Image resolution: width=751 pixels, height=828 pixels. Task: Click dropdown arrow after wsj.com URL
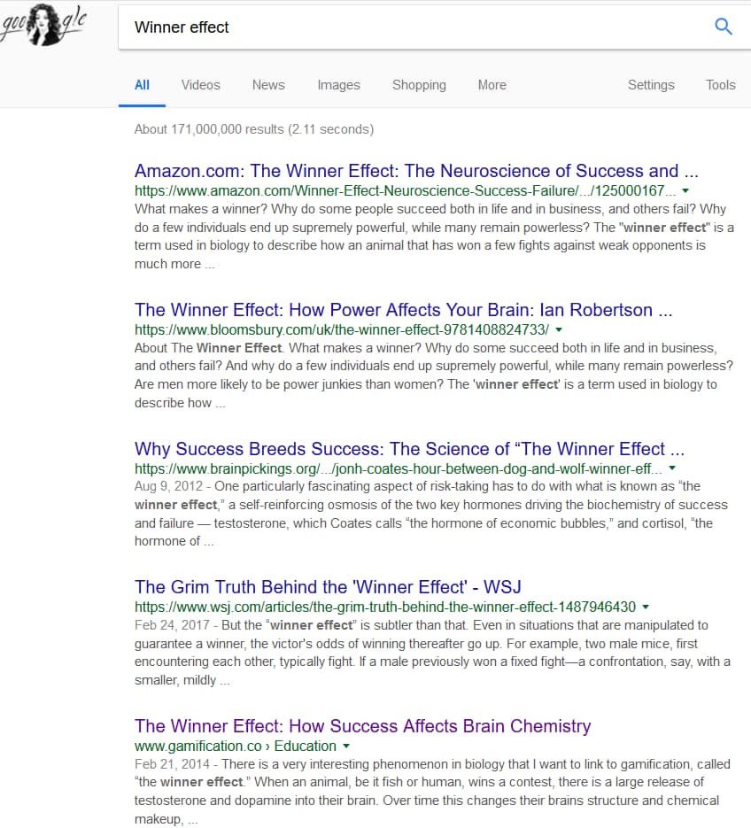click(646, 607)
